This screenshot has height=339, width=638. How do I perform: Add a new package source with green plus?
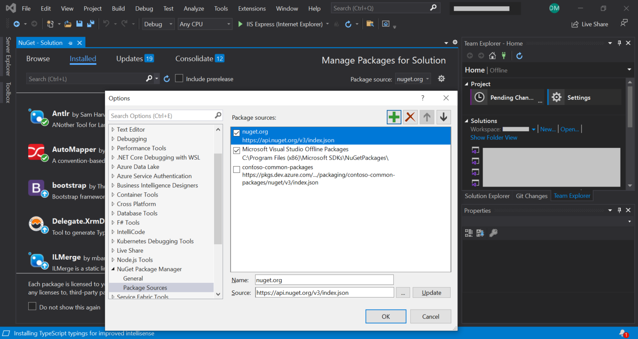coord(394,117)
